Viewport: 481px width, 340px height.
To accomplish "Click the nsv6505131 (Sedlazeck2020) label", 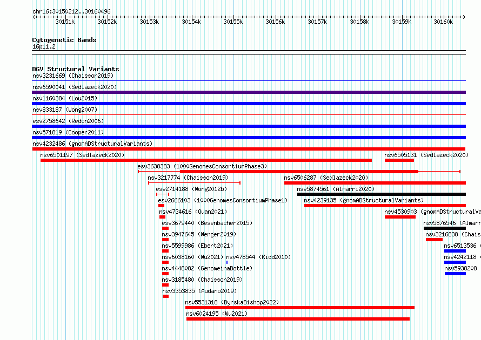I will click(426, 155).
